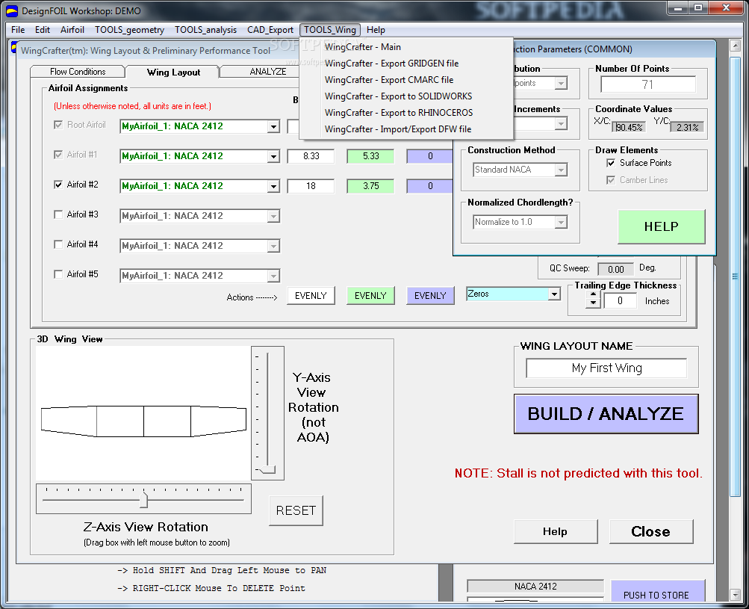Edit the Wing Layout Name field

606,368
